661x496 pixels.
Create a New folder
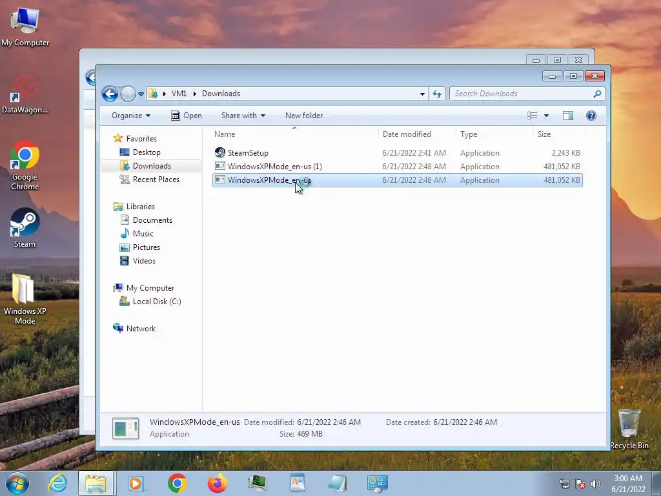tap(304, 116)
